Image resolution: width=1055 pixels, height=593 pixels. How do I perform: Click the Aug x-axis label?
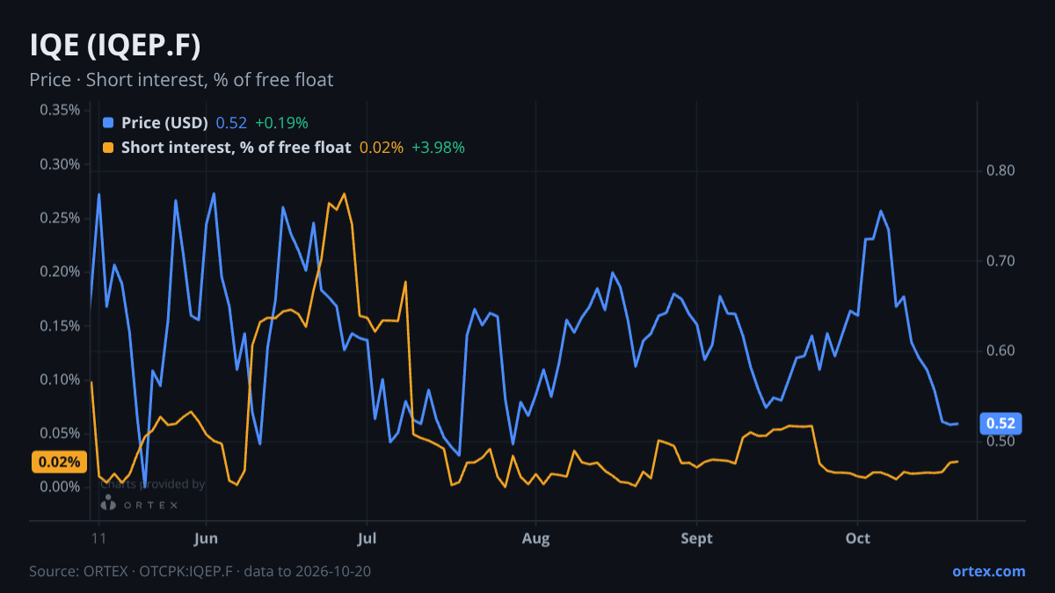[535, 539]
